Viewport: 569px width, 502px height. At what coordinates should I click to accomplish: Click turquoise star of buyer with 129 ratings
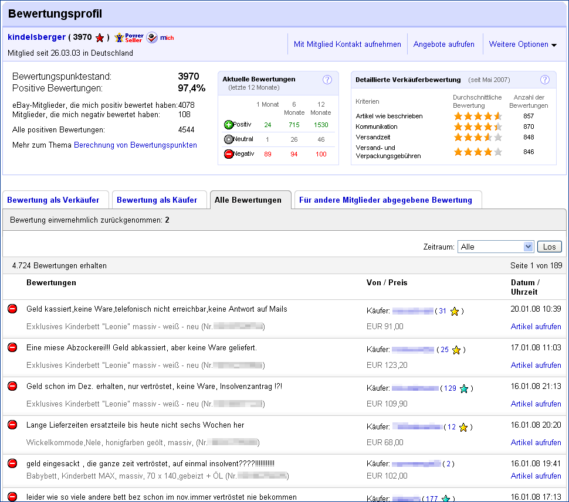click(464, 389)
